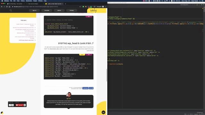Open the second dark pill menu item in Savvy header
This screenshot has height=115, width=205.
tap(47, 11)
